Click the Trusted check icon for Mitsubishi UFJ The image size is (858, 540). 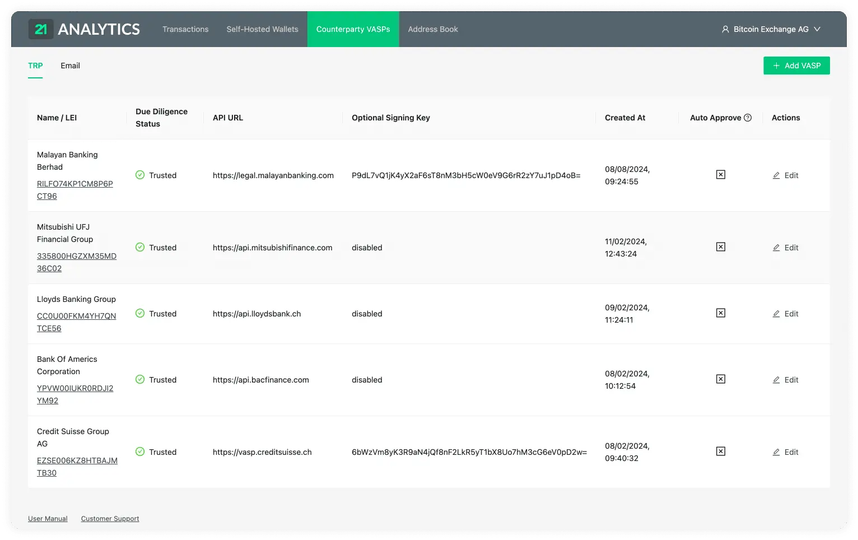coord(140,247)
